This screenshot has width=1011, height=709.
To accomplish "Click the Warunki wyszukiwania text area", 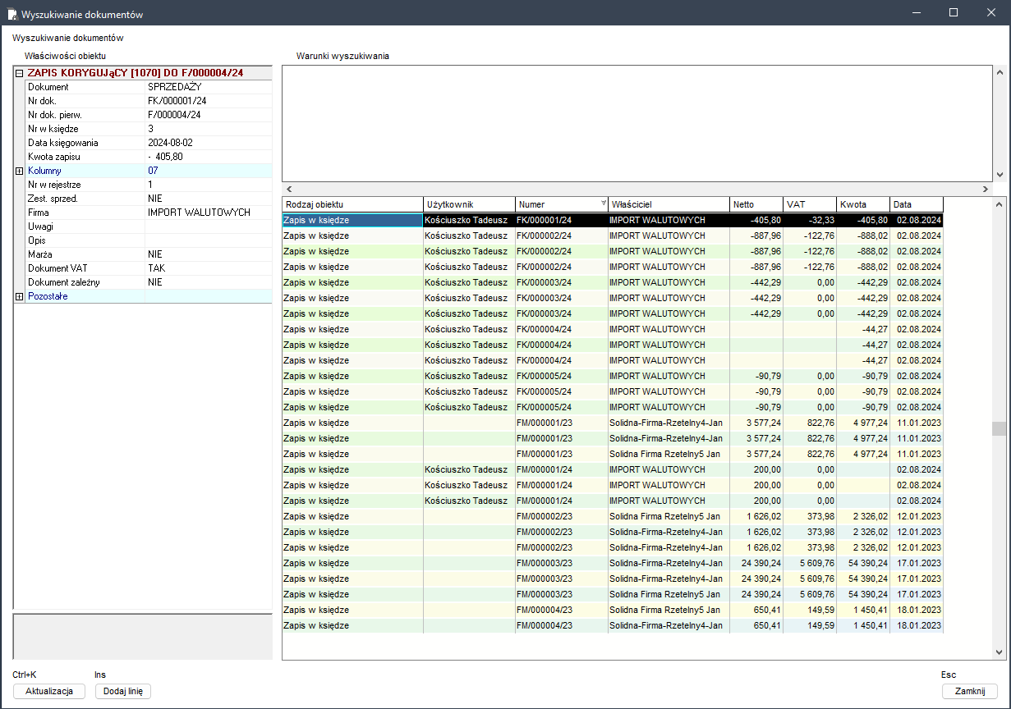I will (636, 123).
